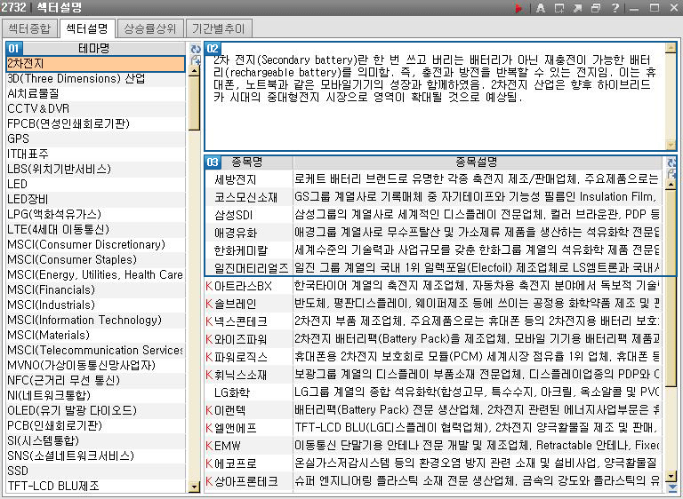Screen dimensions: 683x499
Task: Select the LTE(4세대 이동통신) theme
Action: click(59, 229)
